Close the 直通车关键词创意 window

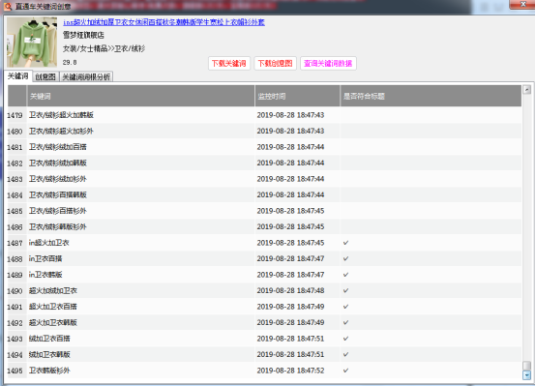pyautogui.click(x=522, y=5)
